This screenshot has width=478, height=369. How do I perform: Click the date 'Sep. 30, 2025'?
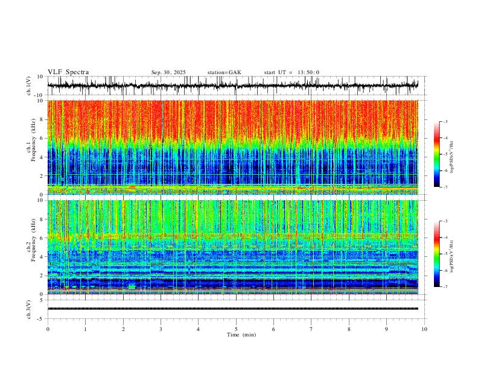pos(168,72)
